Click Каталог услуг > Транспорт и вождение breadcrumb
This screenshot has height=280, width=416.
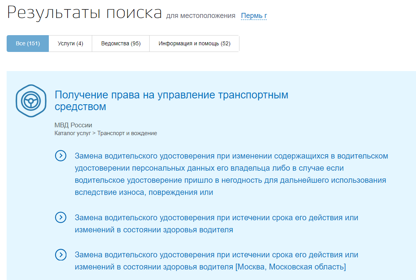[x=105, y=133]
